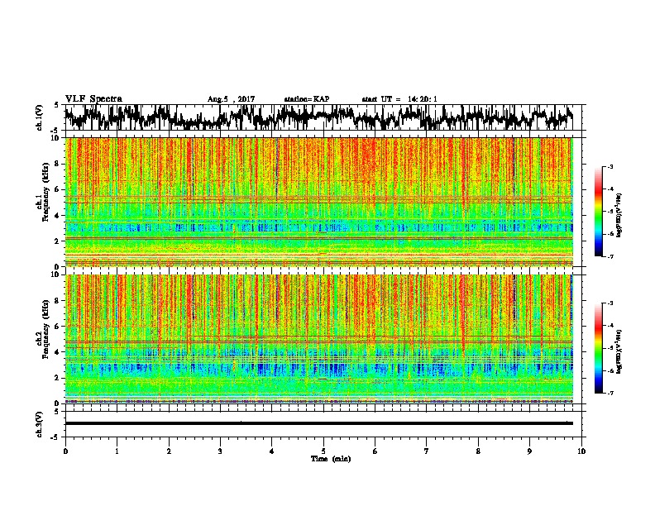Select the "start UT = 14:20:1" text

(399, 99)
